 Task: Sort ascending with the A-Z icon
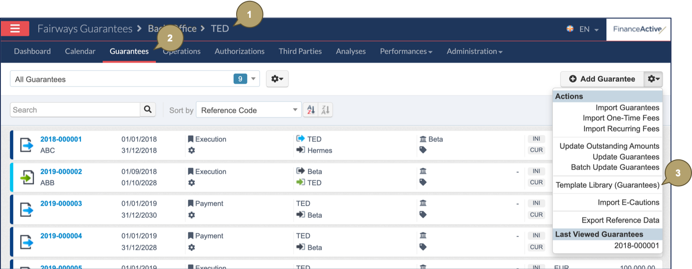point(310,110)
